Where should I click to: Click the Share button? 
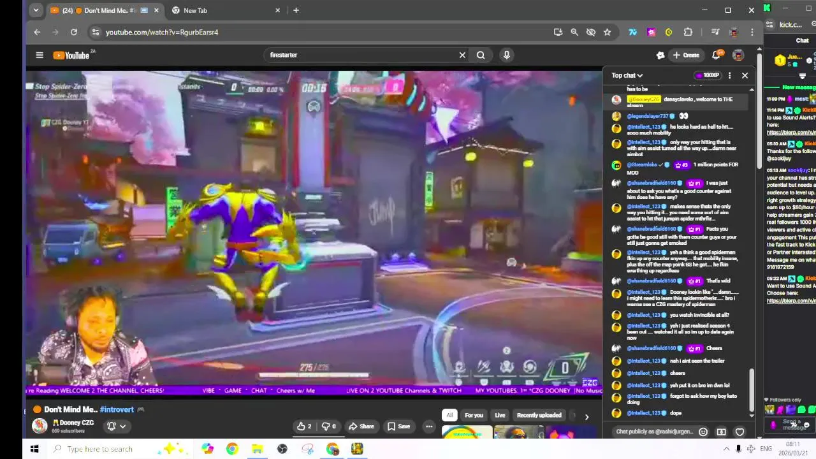[361, 426]
